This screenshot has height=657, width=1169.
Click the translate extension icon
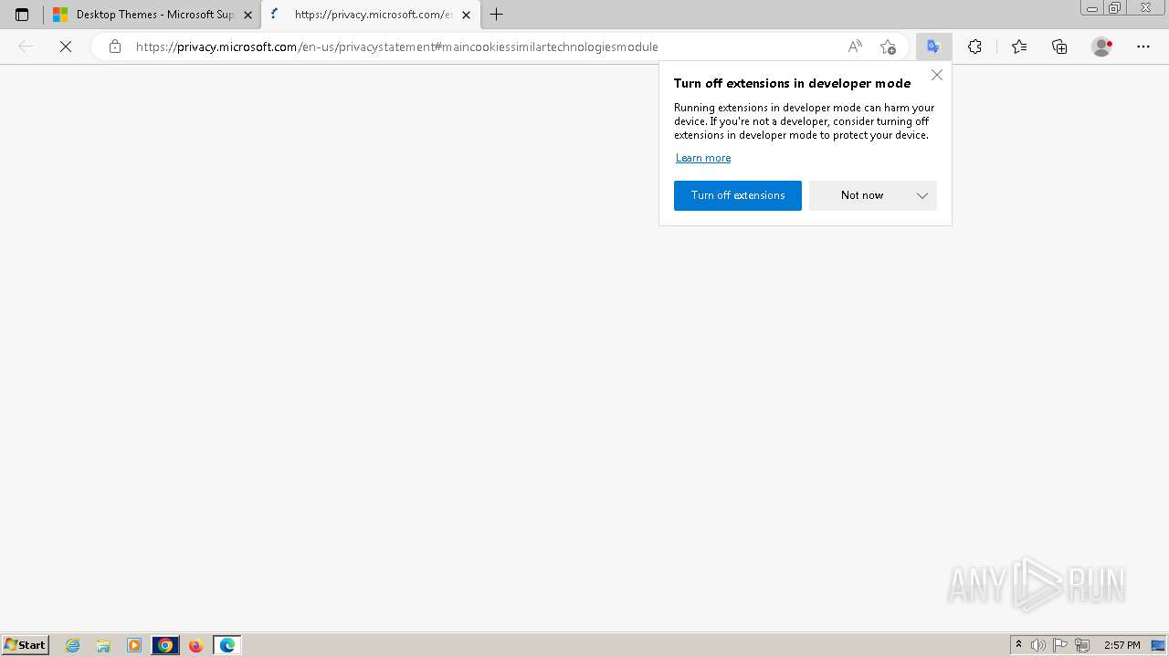933,47
